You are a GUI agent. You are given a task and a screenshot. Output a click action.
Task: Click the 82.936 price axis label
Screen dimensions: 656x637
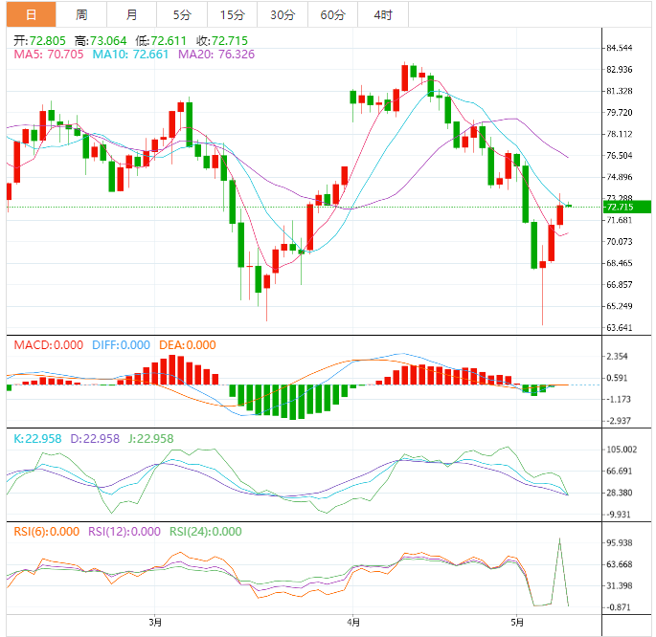620,69
